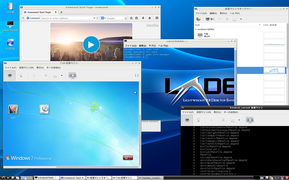Click the red logout icon in system tray

point(286,178)
